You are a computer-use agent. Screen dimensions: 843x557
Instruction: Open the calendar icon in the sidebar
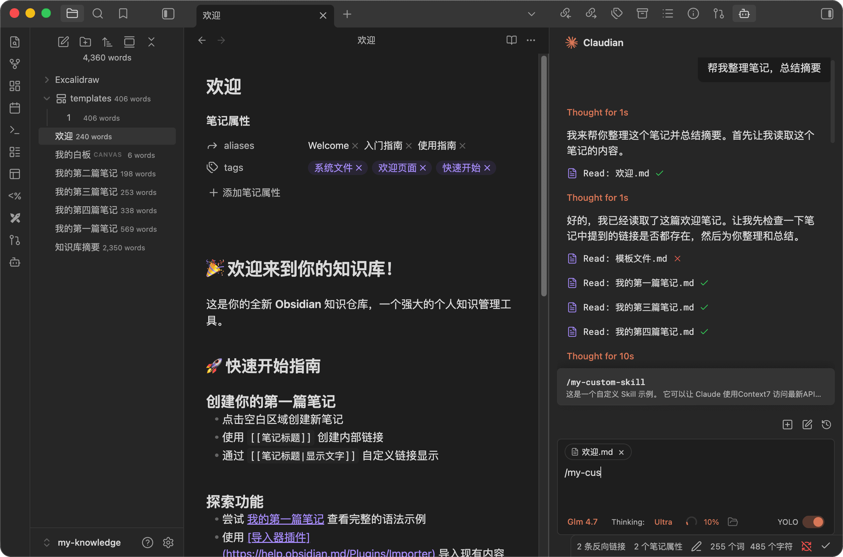point(14,108)
